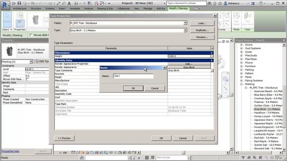This screenshot has height=161, width=287.
Task: Click the Edit Type icon in Properties palette
Action: tap(37, 61)
